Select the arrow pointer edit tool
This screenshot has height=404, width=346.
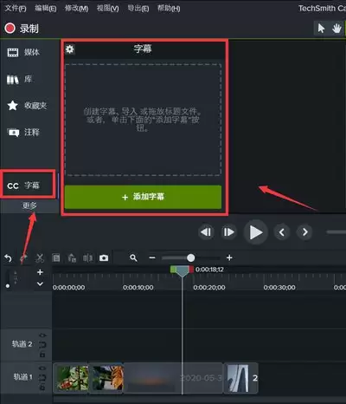[x=321, y=29]
